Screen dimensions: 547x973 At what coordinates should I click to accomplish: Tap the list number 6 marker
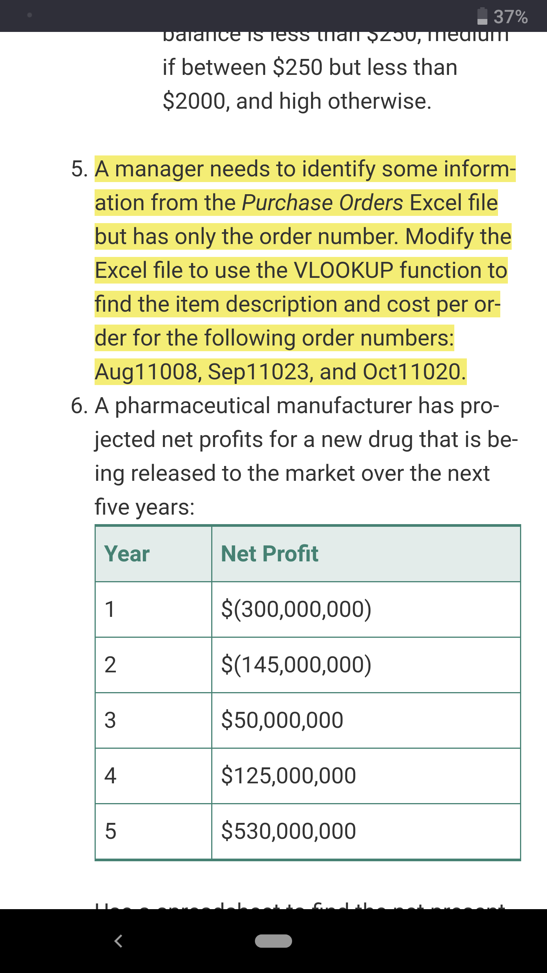point(79,406)
